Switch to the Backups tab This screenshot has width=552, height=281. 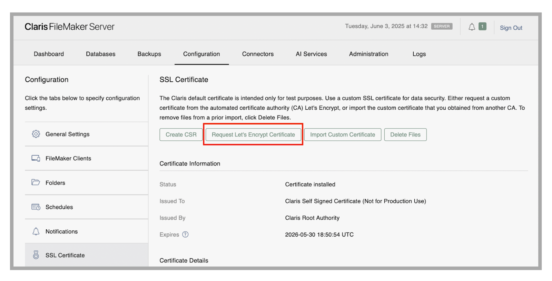tap(149, 54)
